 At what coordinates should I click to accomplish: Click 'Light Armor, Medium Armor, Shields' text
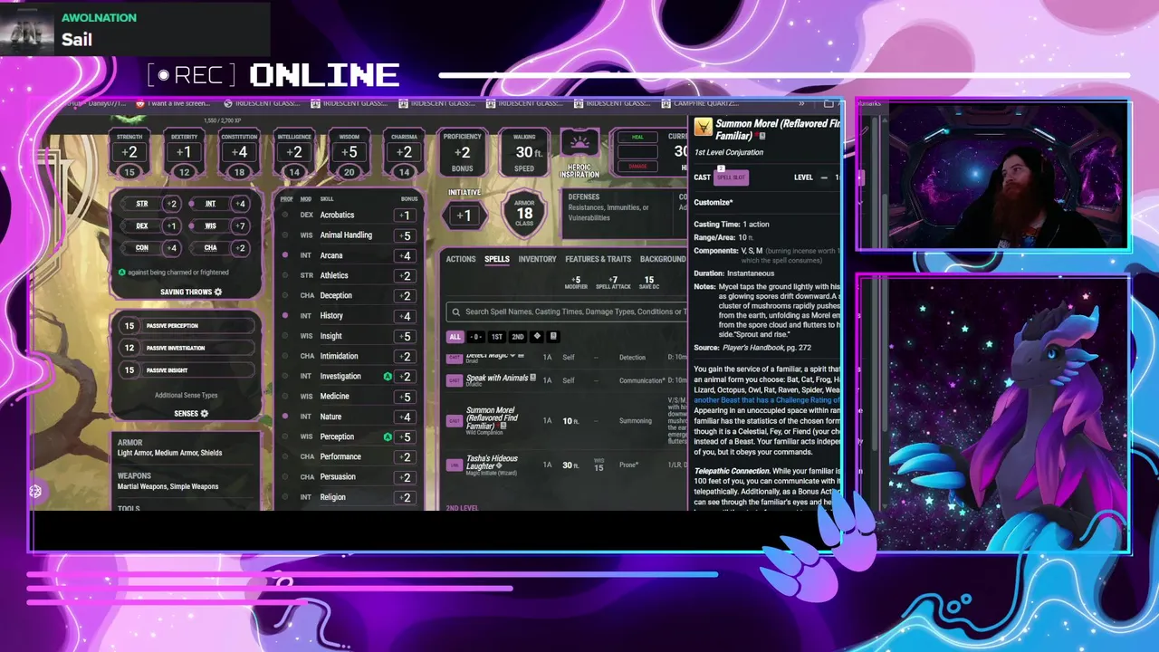tap(169, 453)
